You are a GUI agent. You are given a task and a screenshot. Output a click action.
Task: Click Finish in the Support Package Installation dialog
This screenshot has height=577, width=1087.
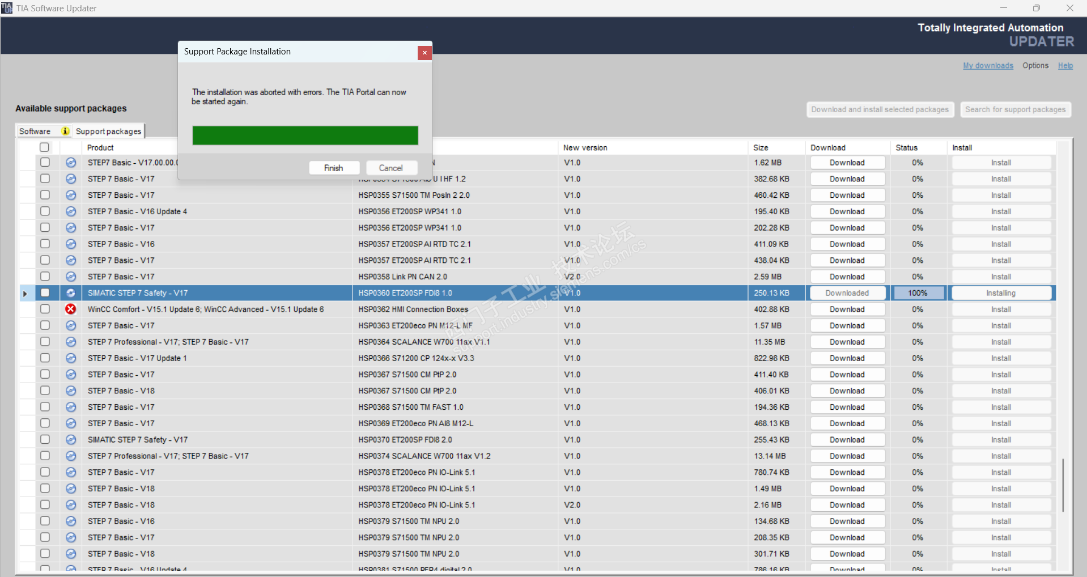[x=334, y=168]
